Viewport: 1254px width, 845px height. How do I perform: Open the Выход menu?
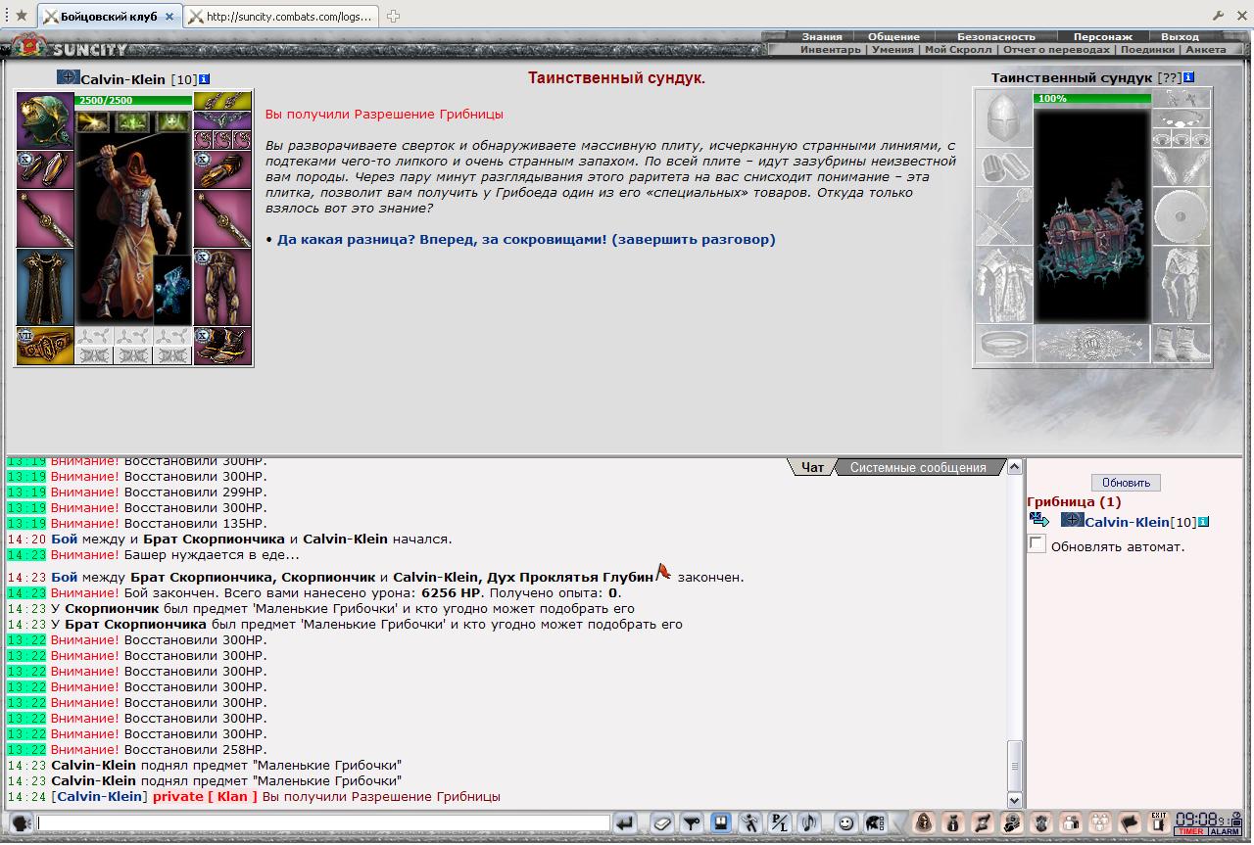1180,36
